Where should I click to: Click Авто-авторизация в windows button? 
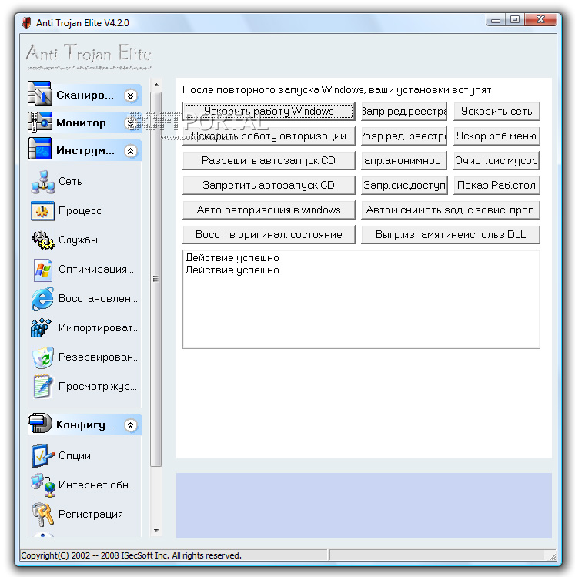[269, 210]
